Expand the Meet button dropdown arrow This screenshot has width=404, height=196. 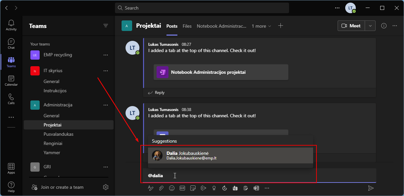point(370,26)
